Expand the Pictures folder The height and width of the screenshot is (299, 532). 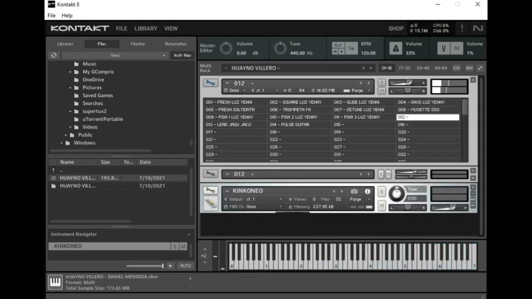[70, 88]
